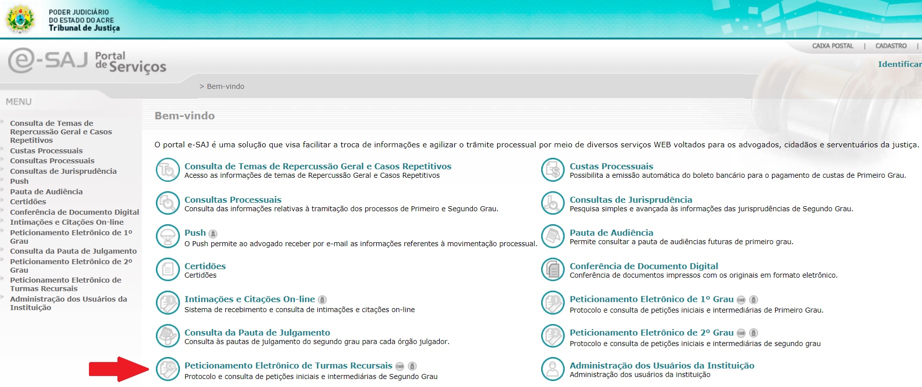The image size is (922, 387).
Task: Open Caixa Postal in top bar
Action: 833,46
